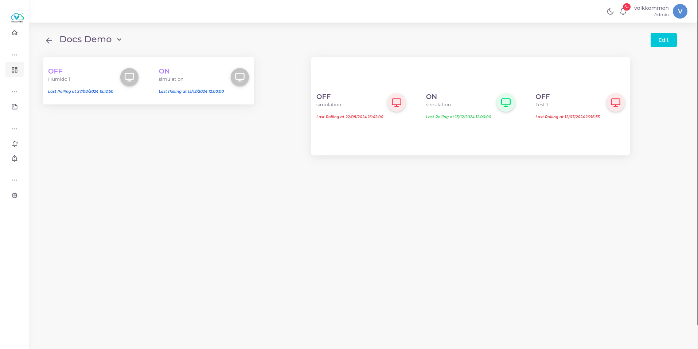Open the Dashboards grid icon in sidebar
The image size is (698, 349).
[15, 70]
